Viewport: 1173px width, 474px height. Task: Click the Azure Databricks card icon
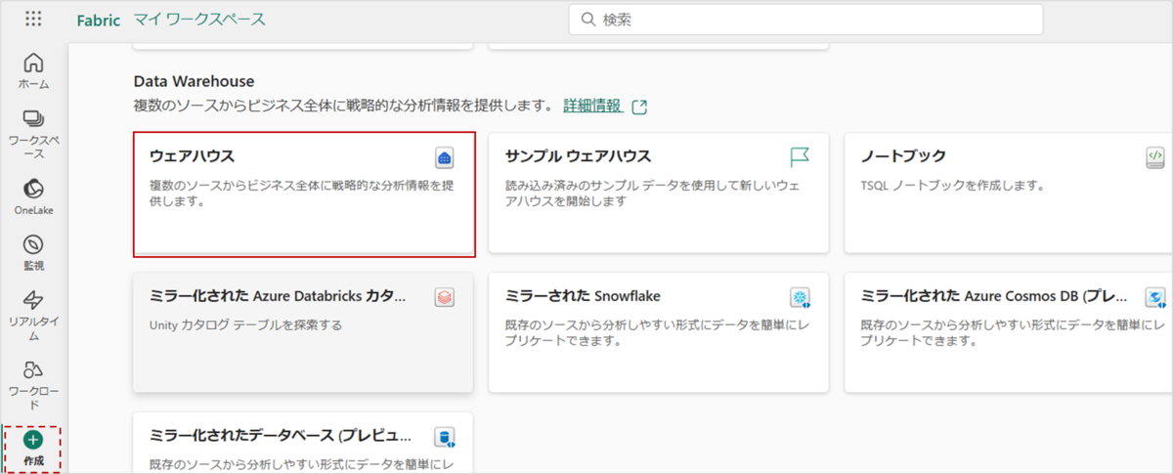445,297
